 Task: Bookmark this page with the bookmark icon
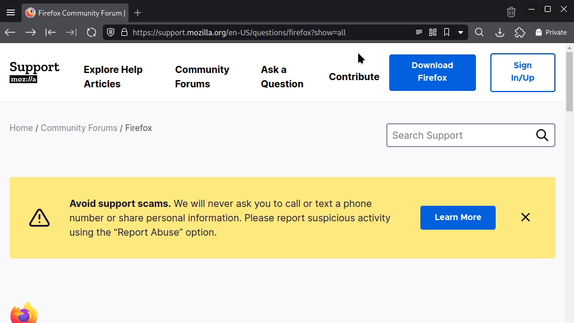[447, 32]
